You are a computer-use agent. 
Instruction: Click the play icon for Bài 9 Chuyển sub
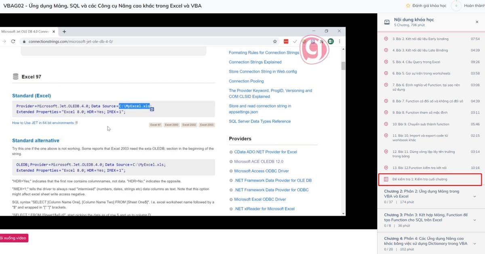(x=386, y=124)
